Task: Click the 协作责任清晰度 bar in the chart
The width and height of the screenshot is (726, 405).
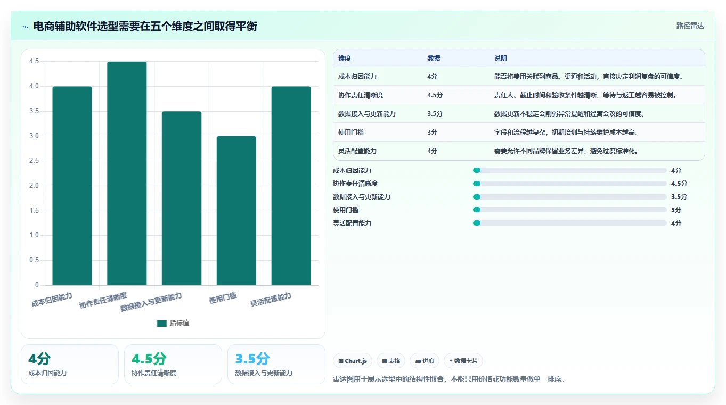Action: point(127,173)
